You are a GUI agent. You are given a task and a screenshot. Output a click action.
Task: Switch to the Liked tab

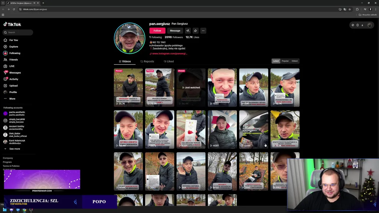click(x=169, y=61)
